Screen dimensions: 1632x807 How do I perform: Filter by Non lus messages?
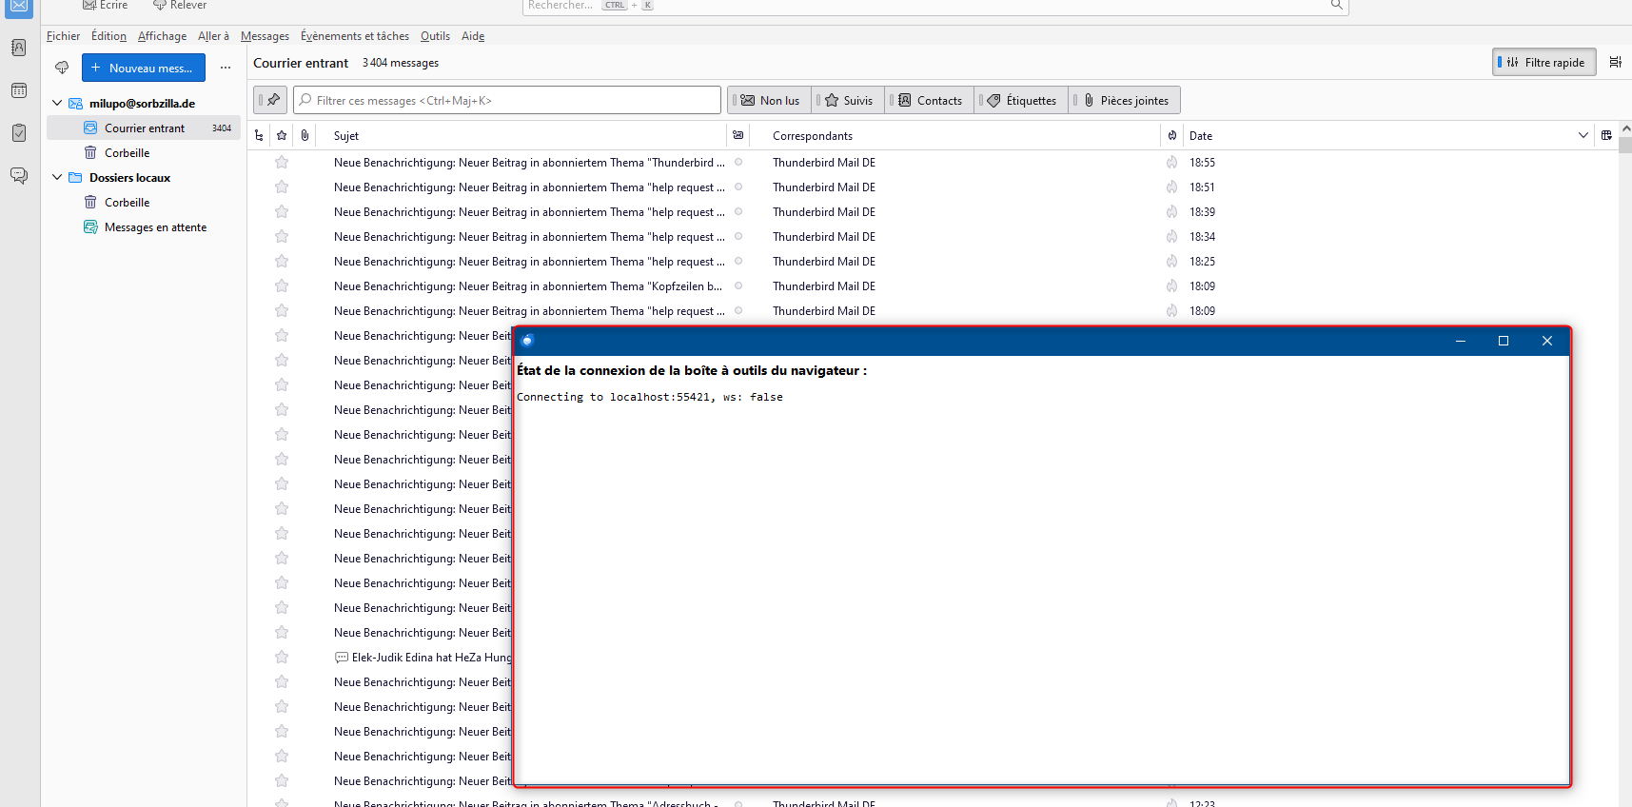(x=770, y=100)
